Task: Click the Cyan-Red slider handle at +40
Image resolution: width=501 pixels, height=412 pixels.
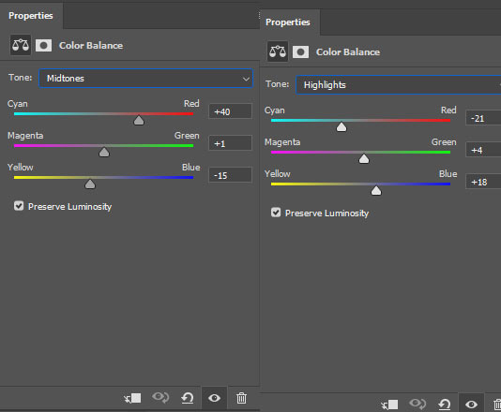Action: [x=139, y=120]
